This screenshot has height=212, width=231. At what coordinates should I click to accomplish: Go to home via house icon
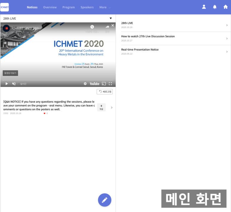(226, 7)
